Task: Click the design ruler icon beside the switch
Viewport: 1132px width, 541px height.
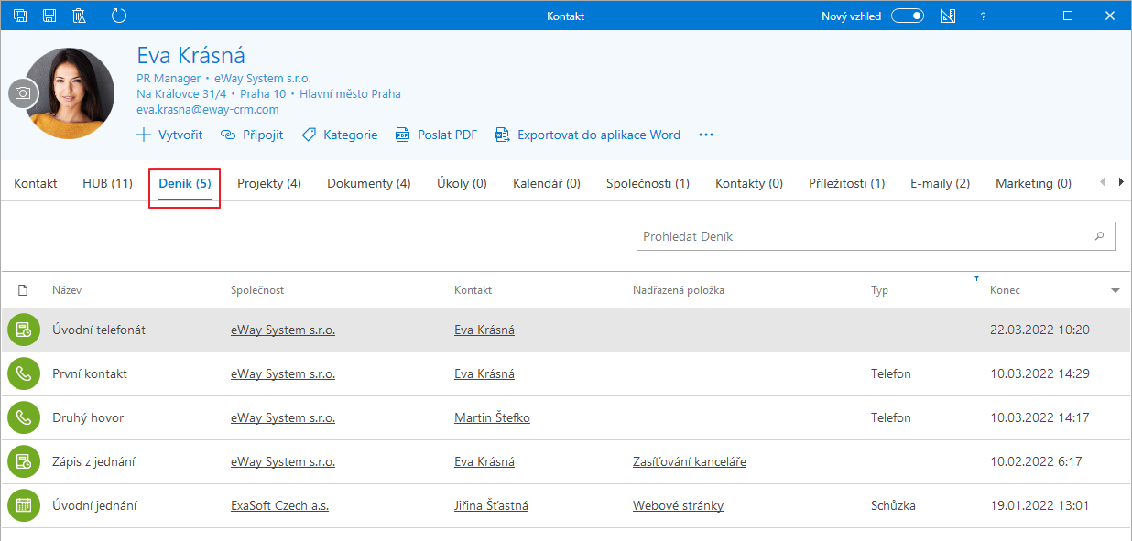Action: pyautogui.click(x=948, y=16)
